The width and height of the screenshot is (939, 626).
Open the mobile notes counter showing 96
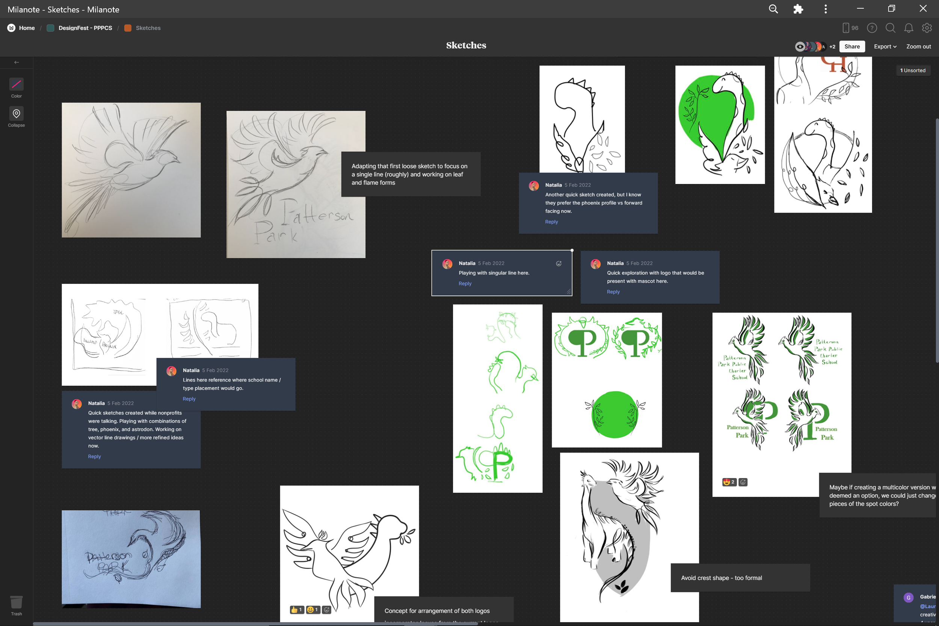coord(850,28)
